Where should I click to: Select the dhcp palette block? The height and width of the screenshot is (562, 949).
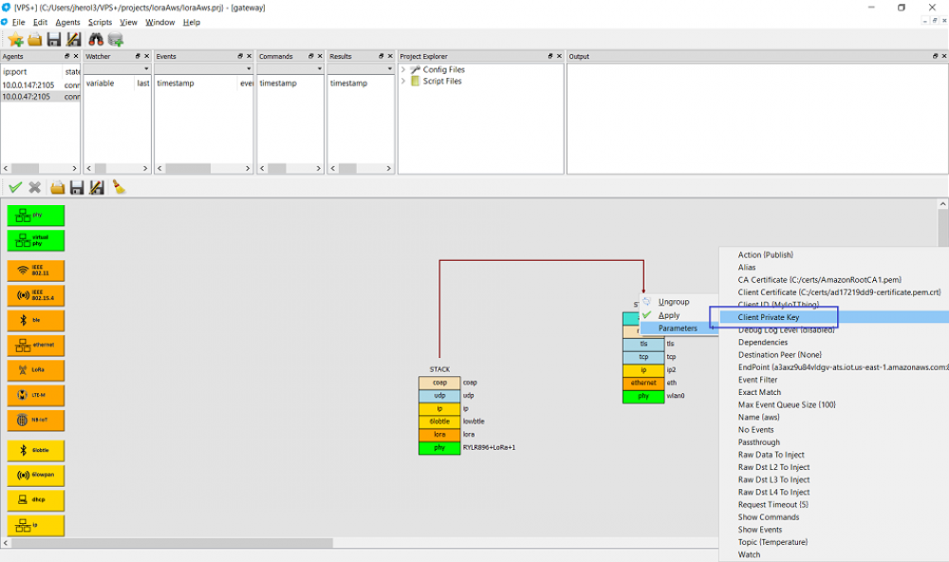(x=36, y=500)
